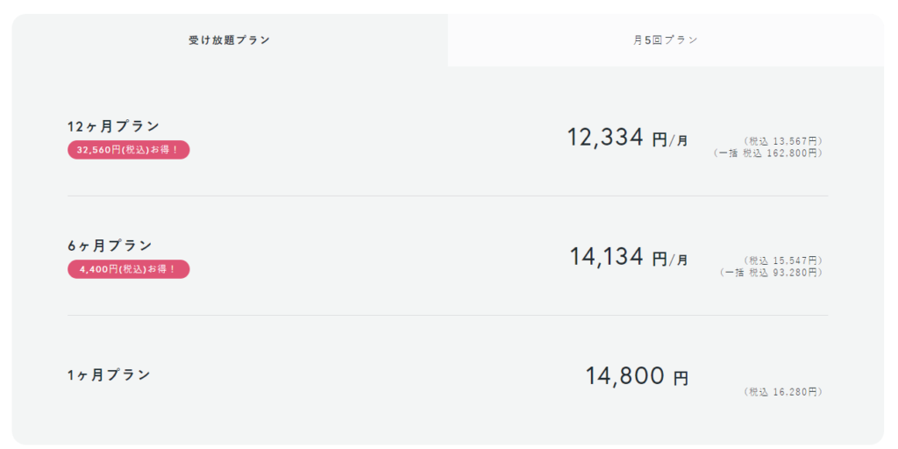Click the /月 suffix on 12-month price
898x449 pixels.
click(x=680, y=140)
